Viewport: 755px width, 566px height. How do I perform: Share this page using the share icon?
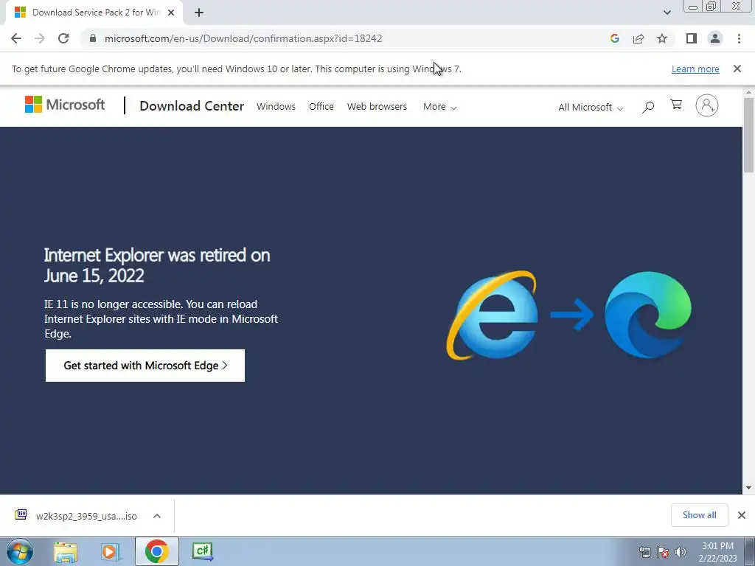coord(639,38)
